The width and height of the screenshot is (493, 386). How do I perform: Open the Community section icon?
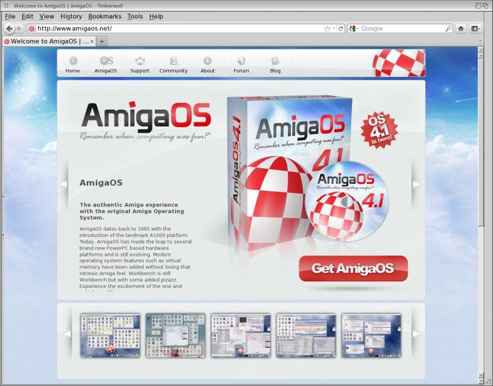point(173,64)
